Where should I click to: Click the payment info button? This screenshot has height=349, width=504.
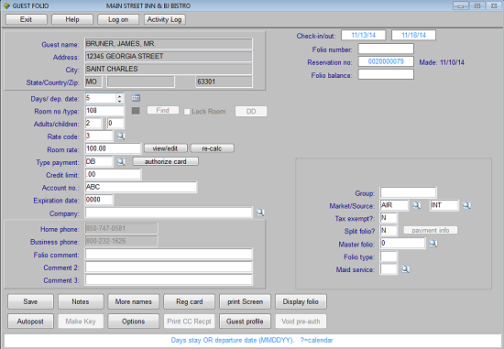coord(431,231)
